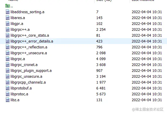This screenshot has width=167, height=115.
Task: Click the libgrpc++.a file icon
Action: click(8, 29)
